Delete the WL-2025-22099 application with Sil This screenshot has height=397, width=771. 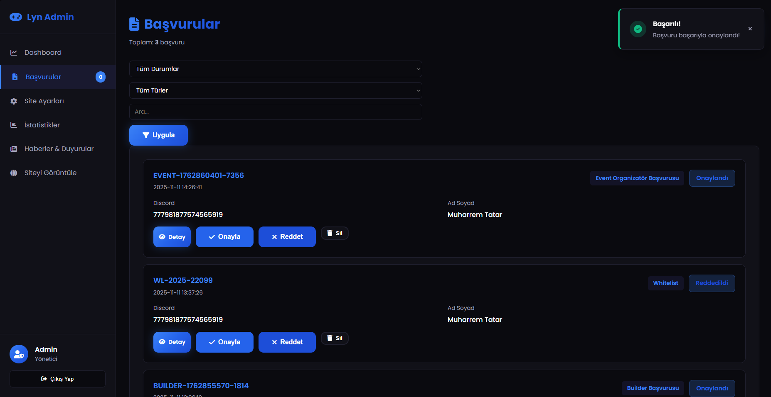coord(335,339)
